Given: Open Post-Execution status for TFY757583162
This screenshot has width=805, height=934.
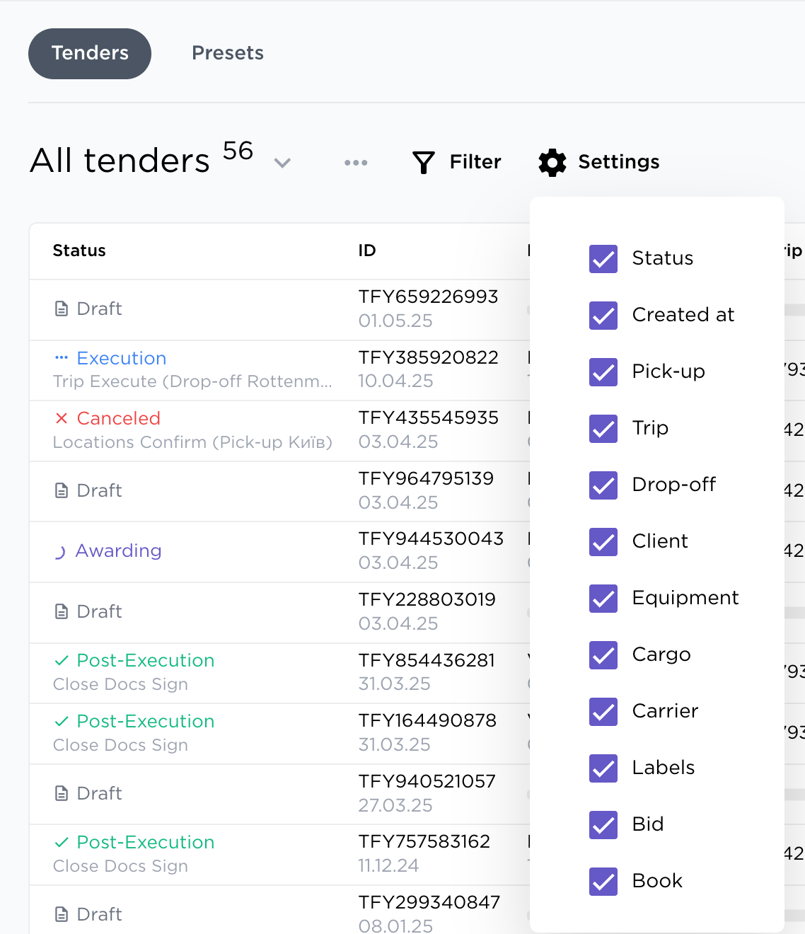Looking at the screenshot, I should pos(146,842).
